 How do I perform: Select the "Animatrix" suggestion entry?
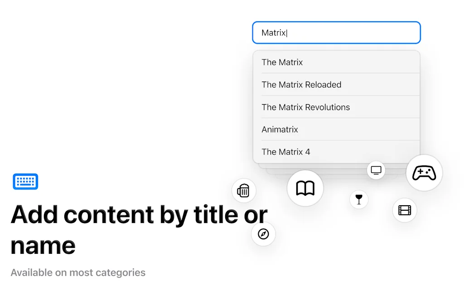tap(280, 130)
